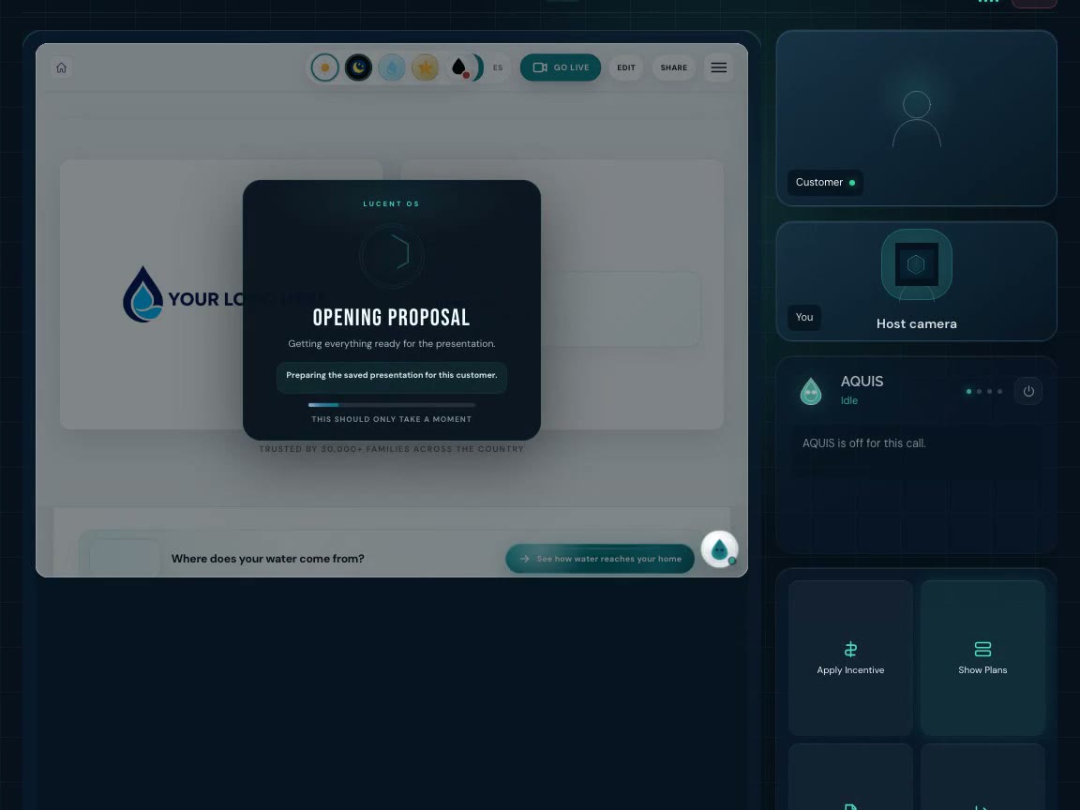Select the sun light theme swatch
The height and width of the screenshot is (810, 1080).
pyautogui.click(x=324, y=67)
